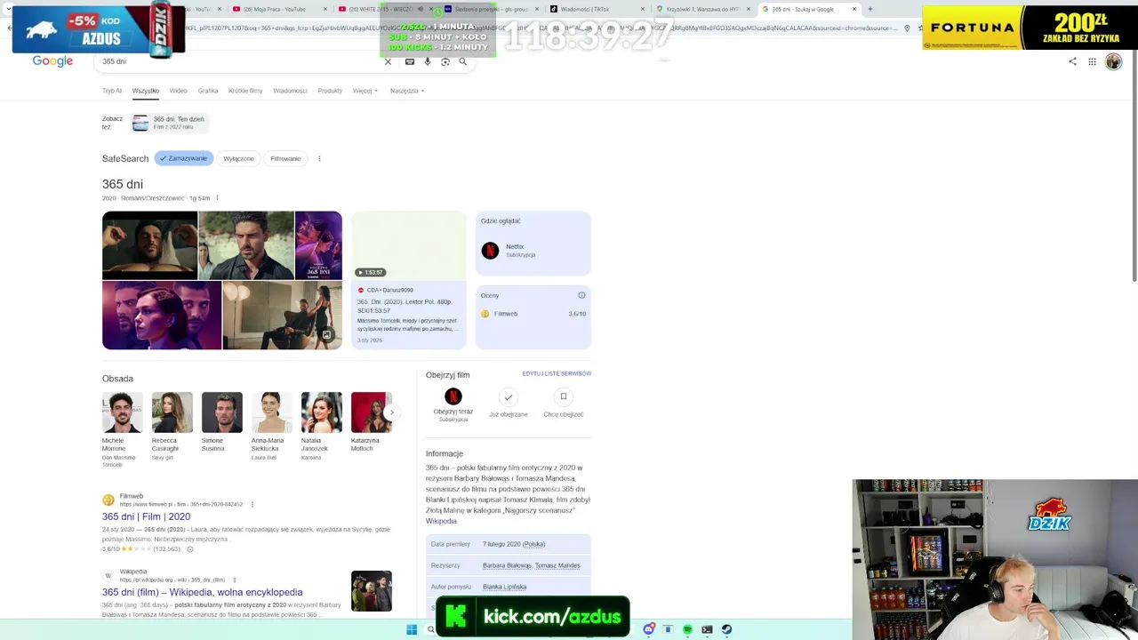Open Steam from the taskbar
1138x640 pixels.
726,629
